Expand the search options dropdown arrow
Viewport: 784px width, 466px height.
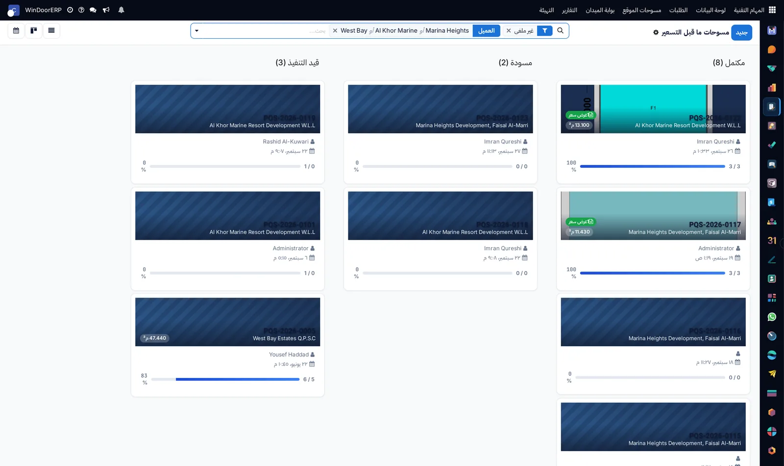coord(197,31)
